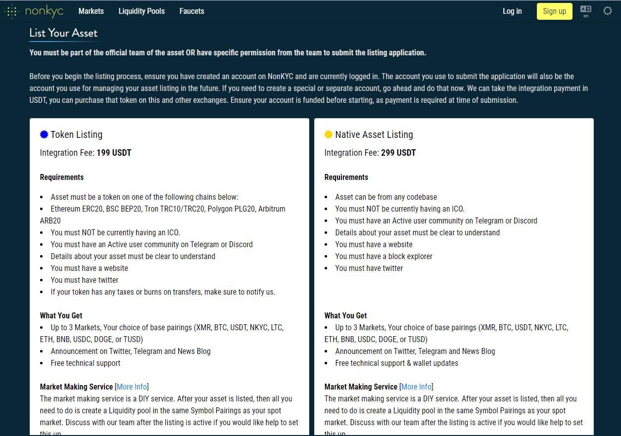The width and height of the screenshot is (621, 436).
Task: Click "You must have twitter" in Token Listing
Action: (x=85, y=280)
